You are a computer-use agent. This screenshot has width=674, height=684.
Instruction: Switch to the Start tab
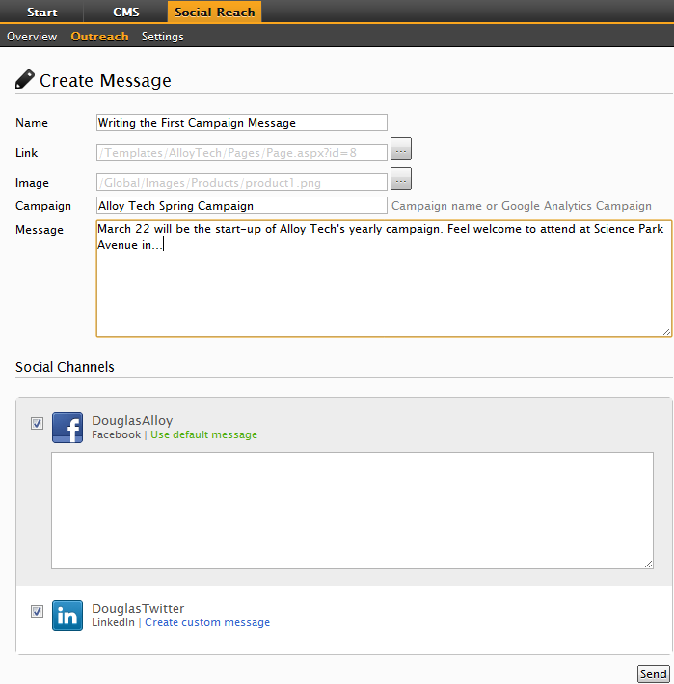click(41, 13)
